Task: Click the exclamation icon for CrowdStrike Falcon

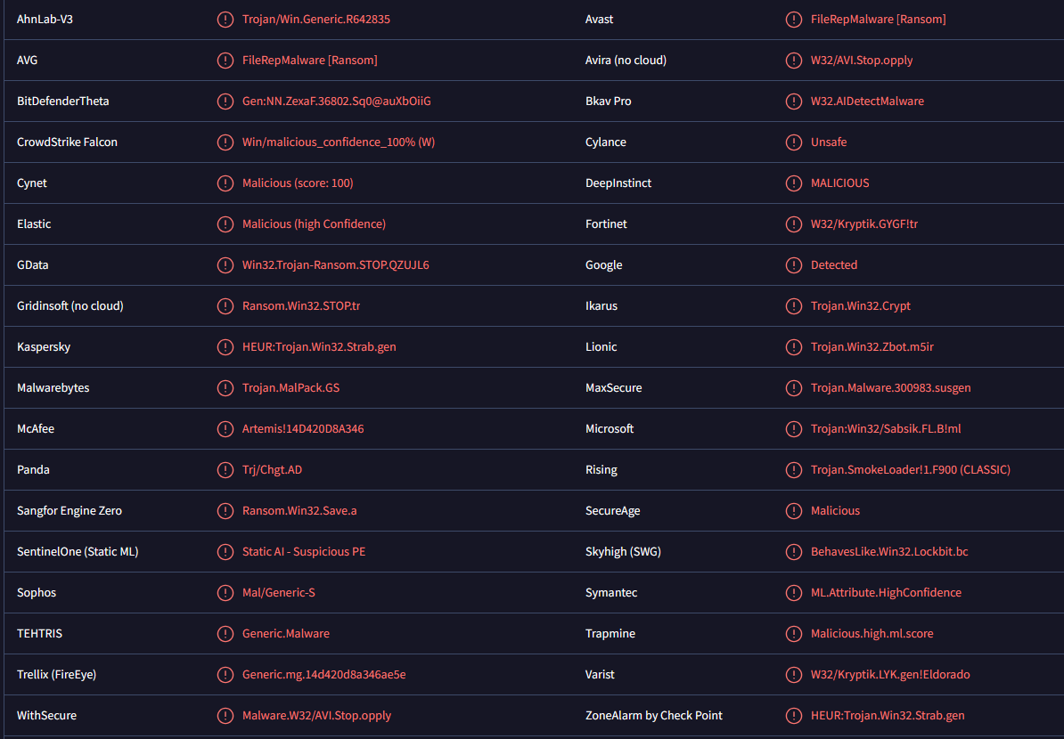Action: tap(225, 142)
